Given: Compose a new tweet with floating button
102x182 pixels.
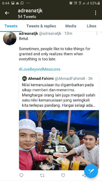Looking at the screenshot, I should (91, 171).
